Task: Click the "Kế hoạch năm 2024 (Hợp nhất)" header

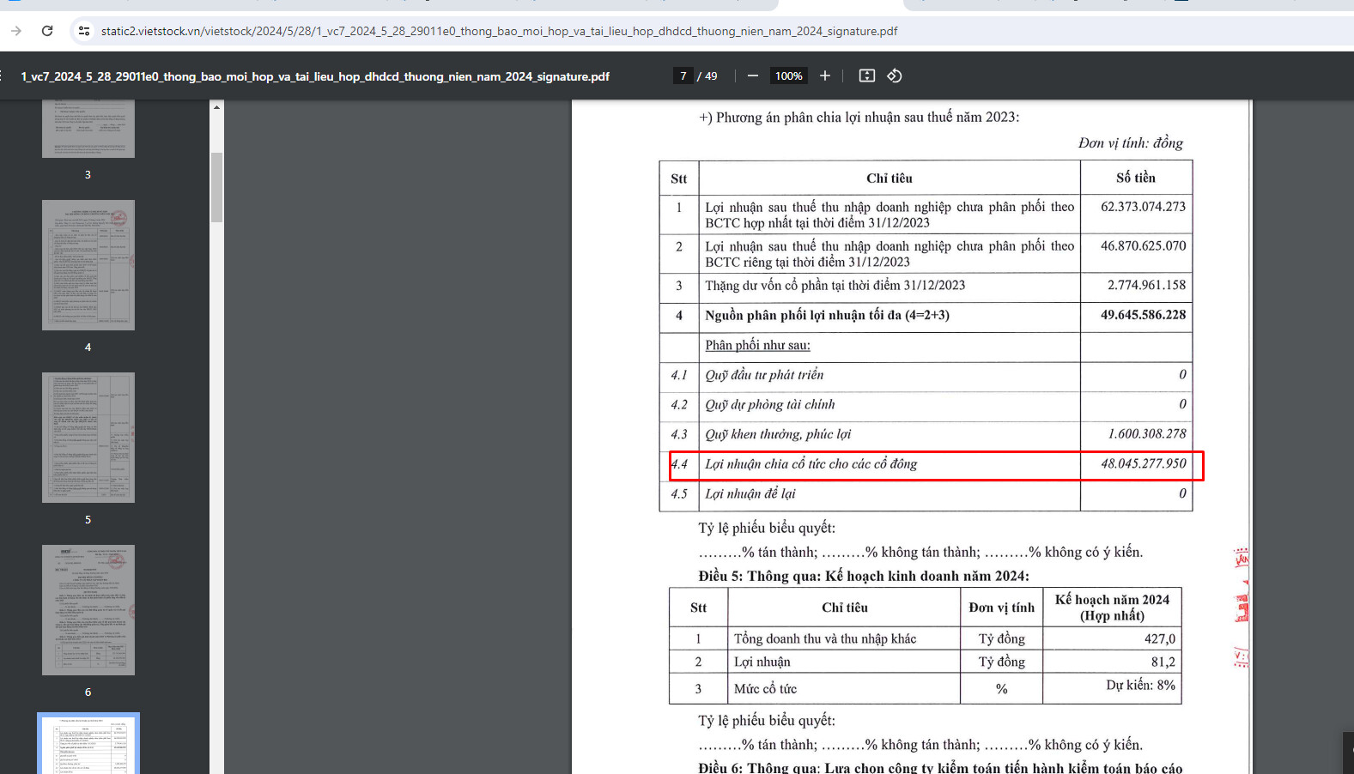Action: pos(1112,608)
